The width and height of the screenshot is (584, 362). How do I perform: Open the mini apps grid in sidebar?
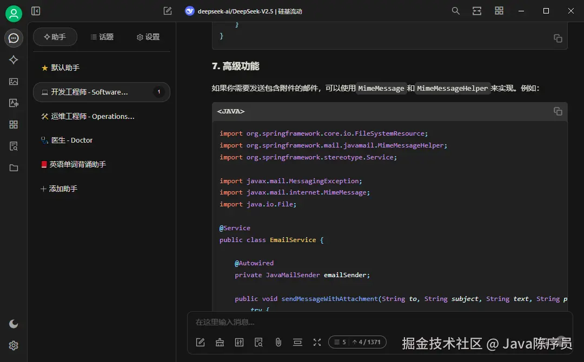pyautogui.click(x=14, y=125)
